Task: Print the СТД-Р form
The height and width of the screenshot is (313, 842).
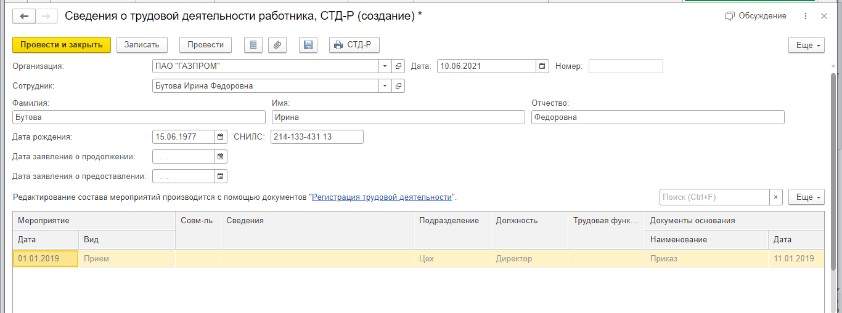Action: 354,45
